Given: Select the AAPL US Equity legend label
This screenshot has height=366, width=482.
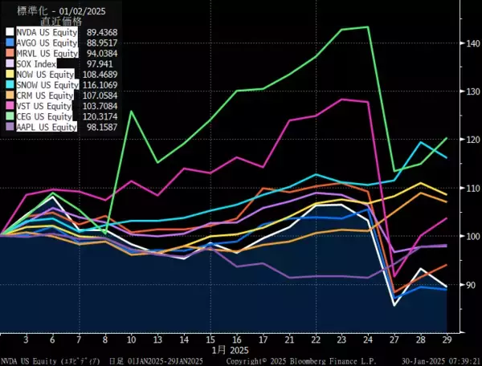Looking at the screenshot, I should coord(45,126).
